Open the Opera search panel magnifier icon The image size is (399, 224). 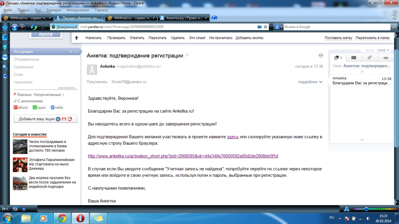pyautogui.click(x=5, y=67)
